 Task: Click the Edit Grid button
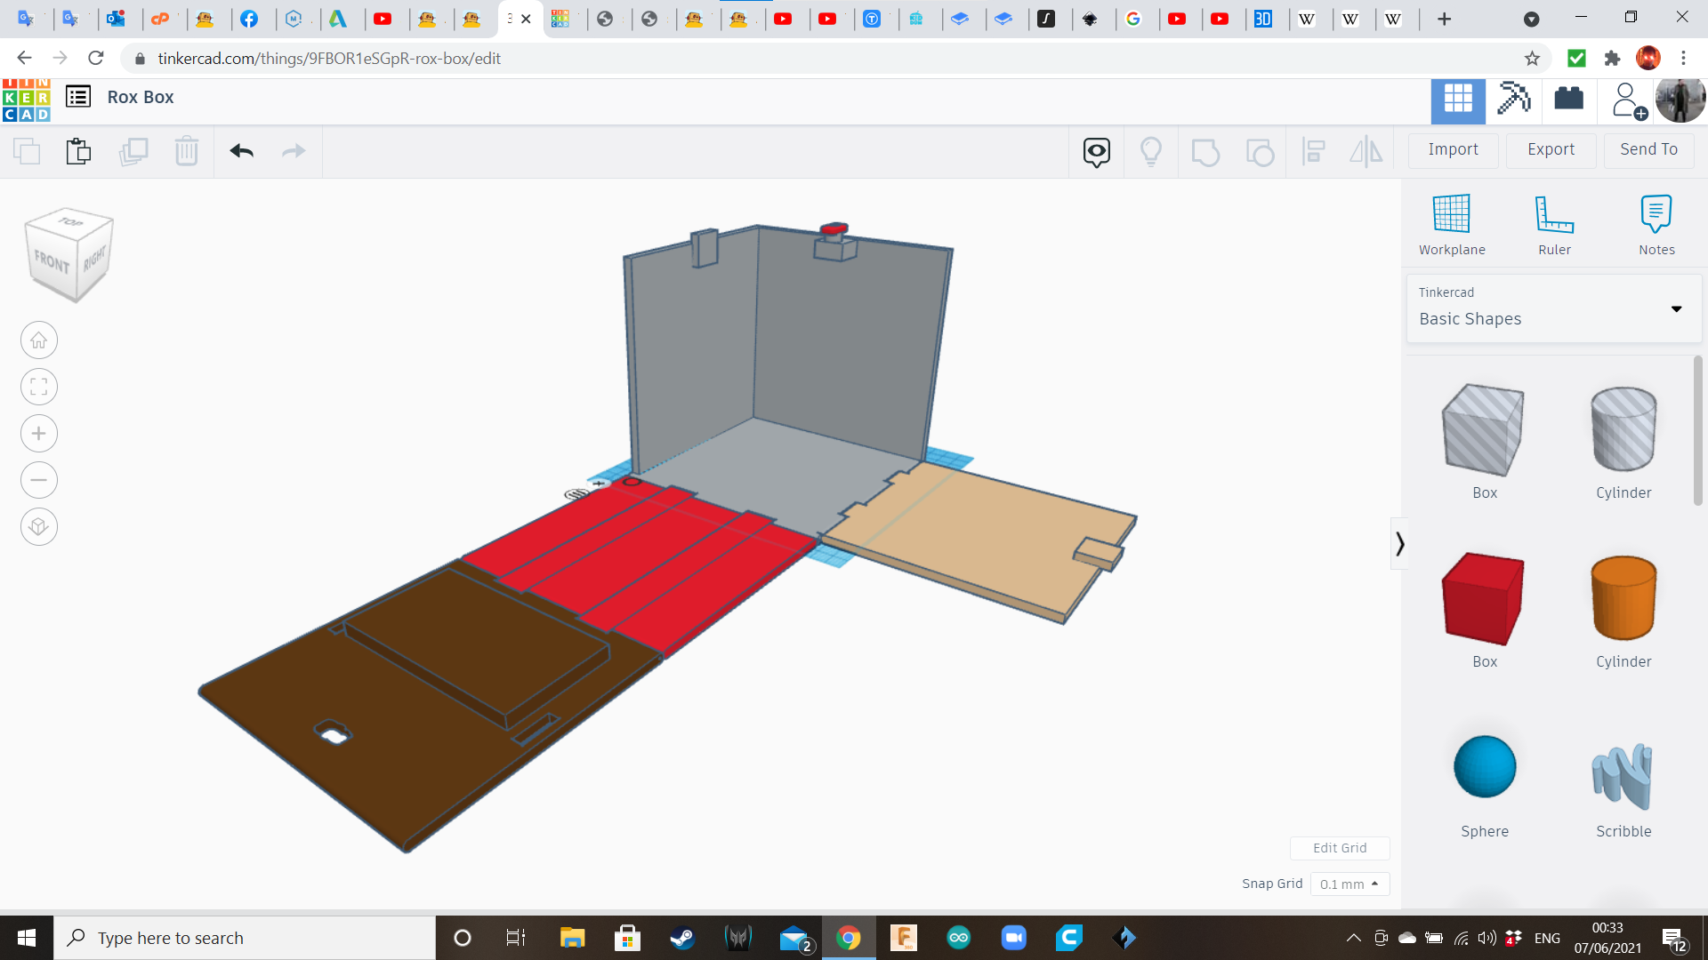[1339, 848]
